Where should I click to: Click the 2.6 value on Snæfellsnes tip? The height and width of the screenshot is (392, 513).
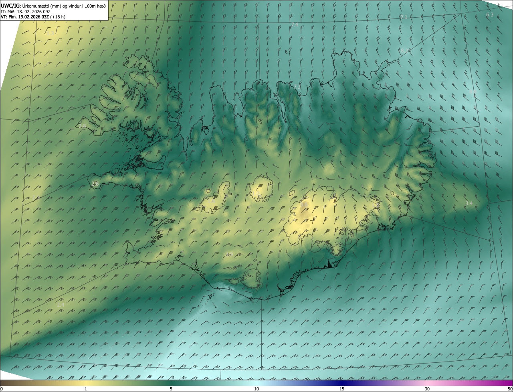(x=95, y=183)
